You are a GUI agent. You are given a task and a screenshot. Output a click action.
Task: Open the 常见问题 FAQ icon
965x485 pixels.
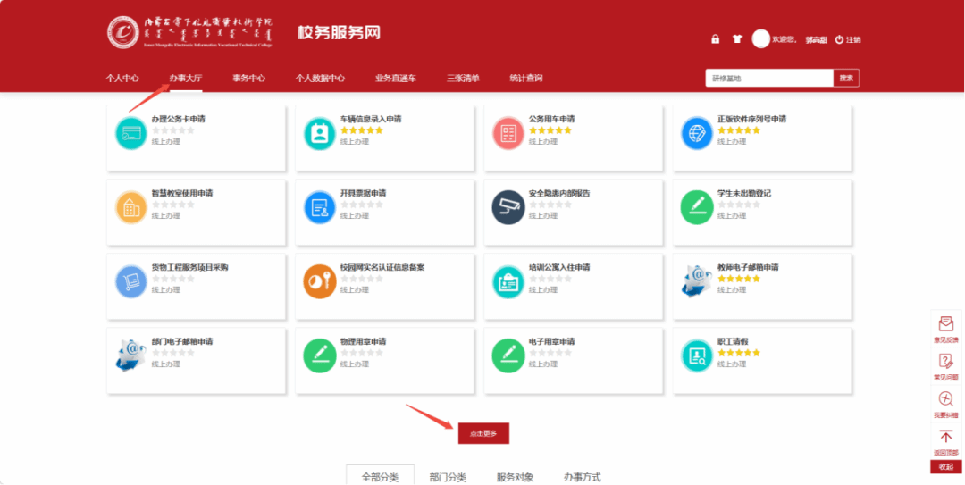945,362
